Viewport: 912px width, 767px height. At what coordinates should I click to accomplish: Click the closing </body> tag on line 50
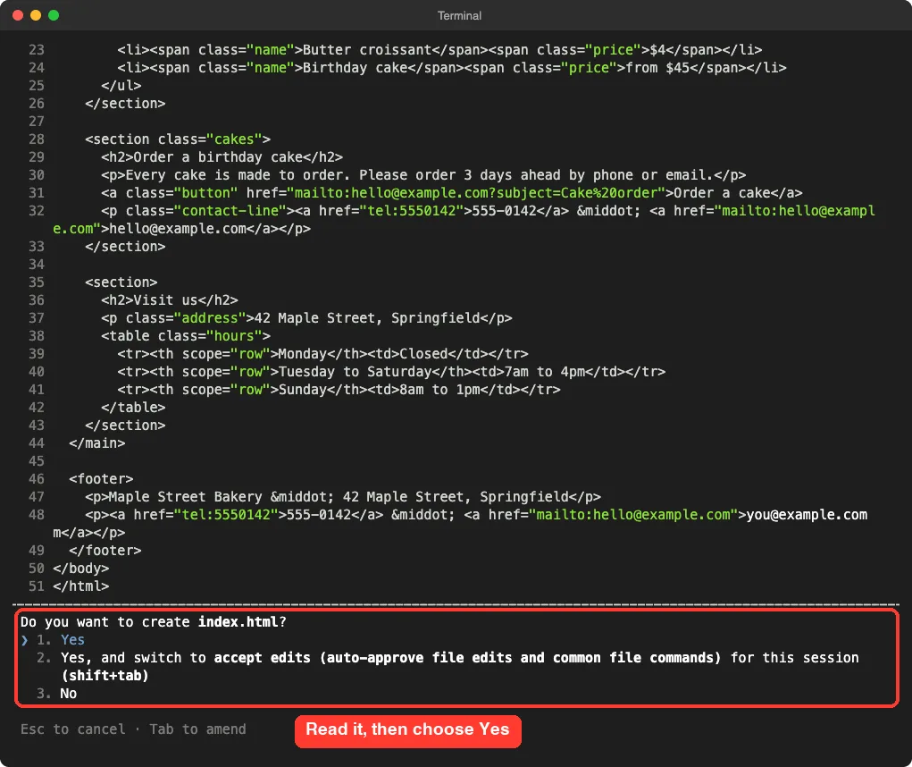tap(81, 568)
